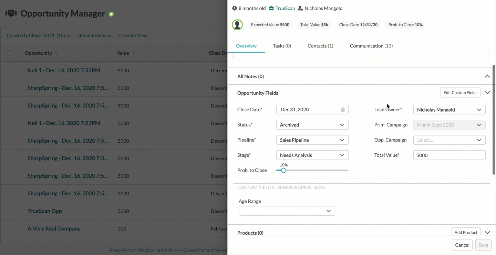Click the panel vertical scrollbar
The image size is (496, 255).
[x=494, y=120]
